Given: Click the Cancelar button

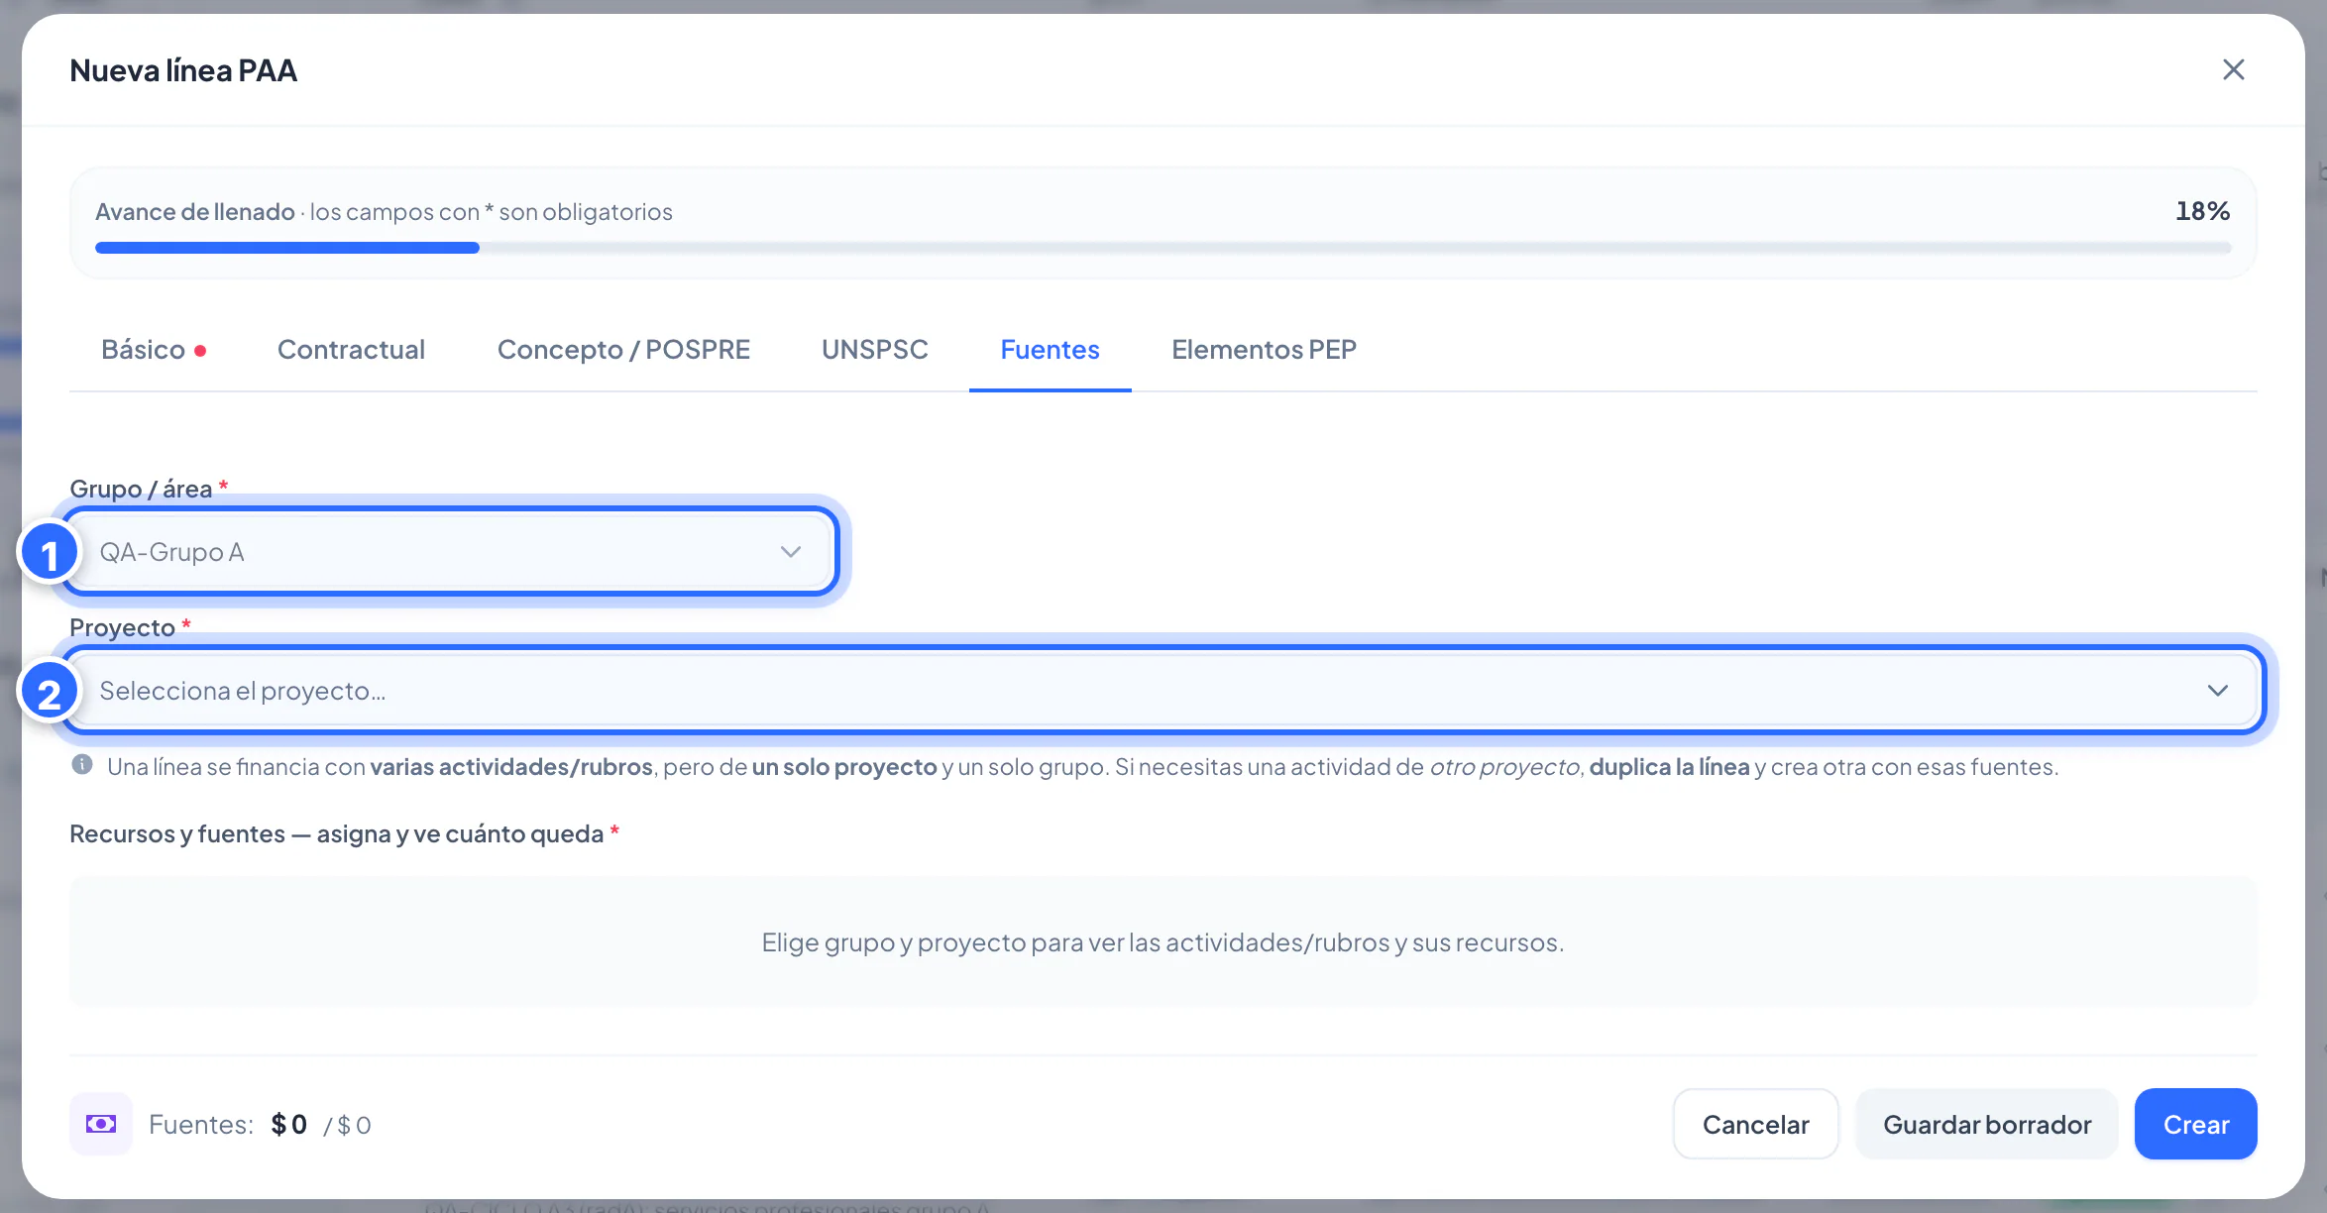Looking at the screenshot, I should [1755, 1124].
